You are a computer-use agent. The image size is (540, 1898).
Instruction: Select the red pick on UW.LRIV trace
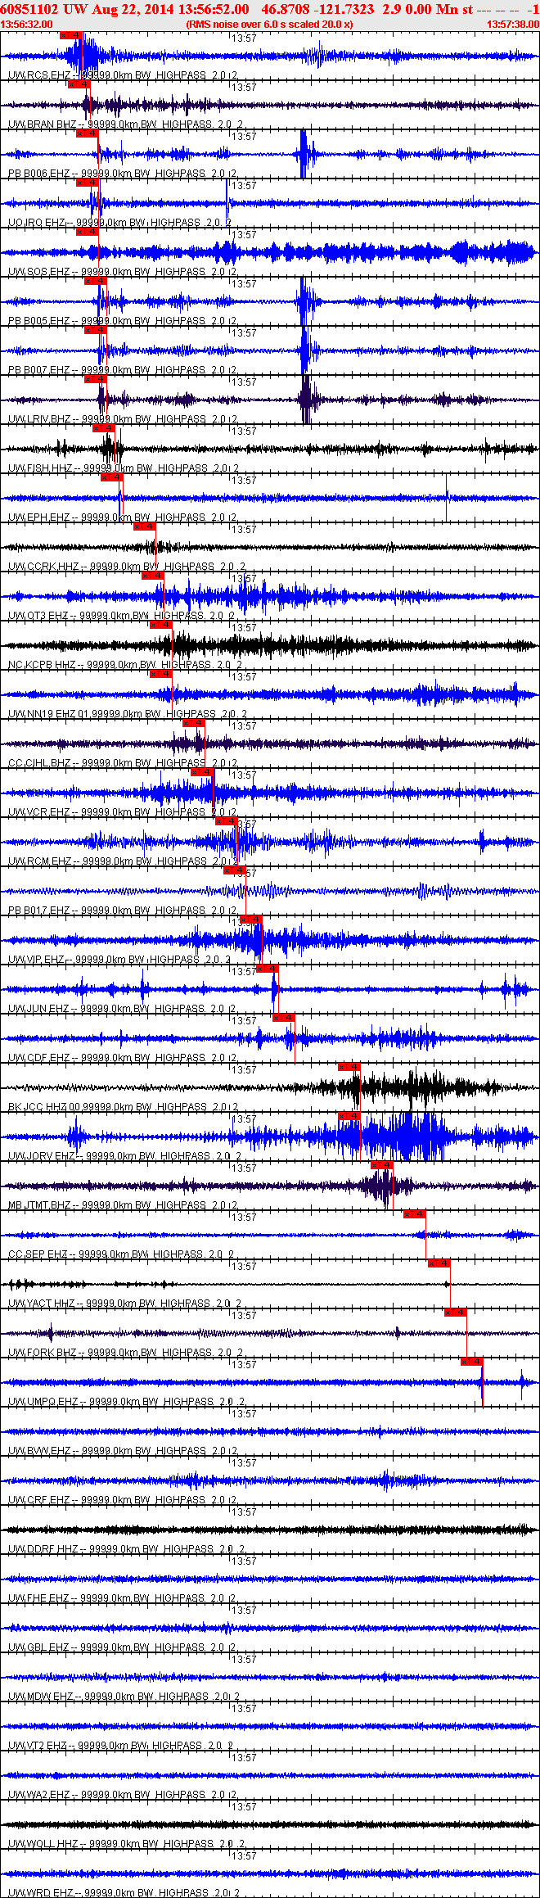pyautogui.click(x=96, y=379)
